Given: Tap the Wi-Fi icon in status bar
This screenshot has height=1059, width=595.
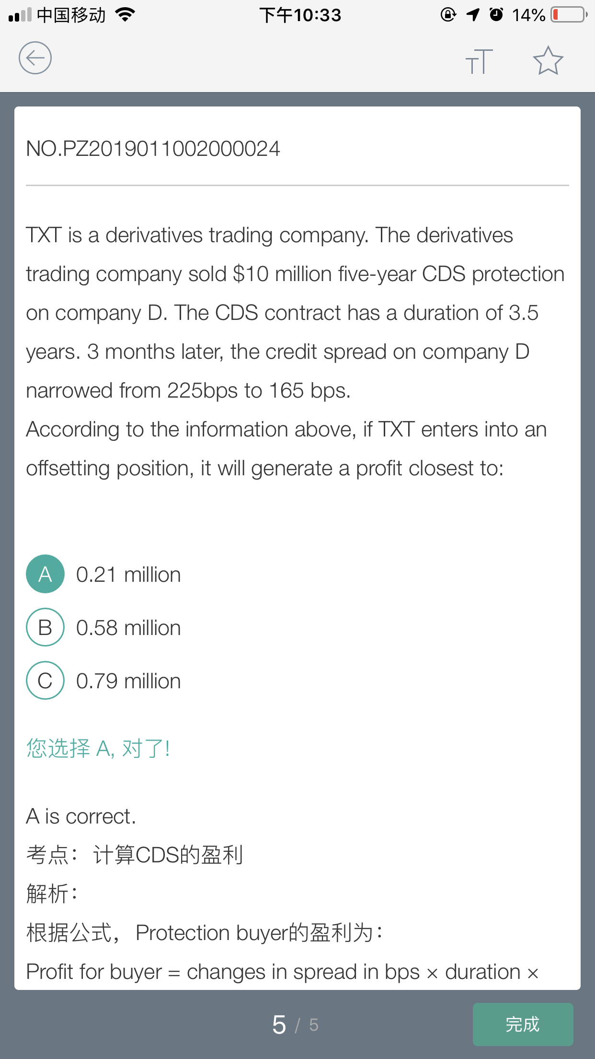Looking at the screenshot, I should (x=126, y=15).
